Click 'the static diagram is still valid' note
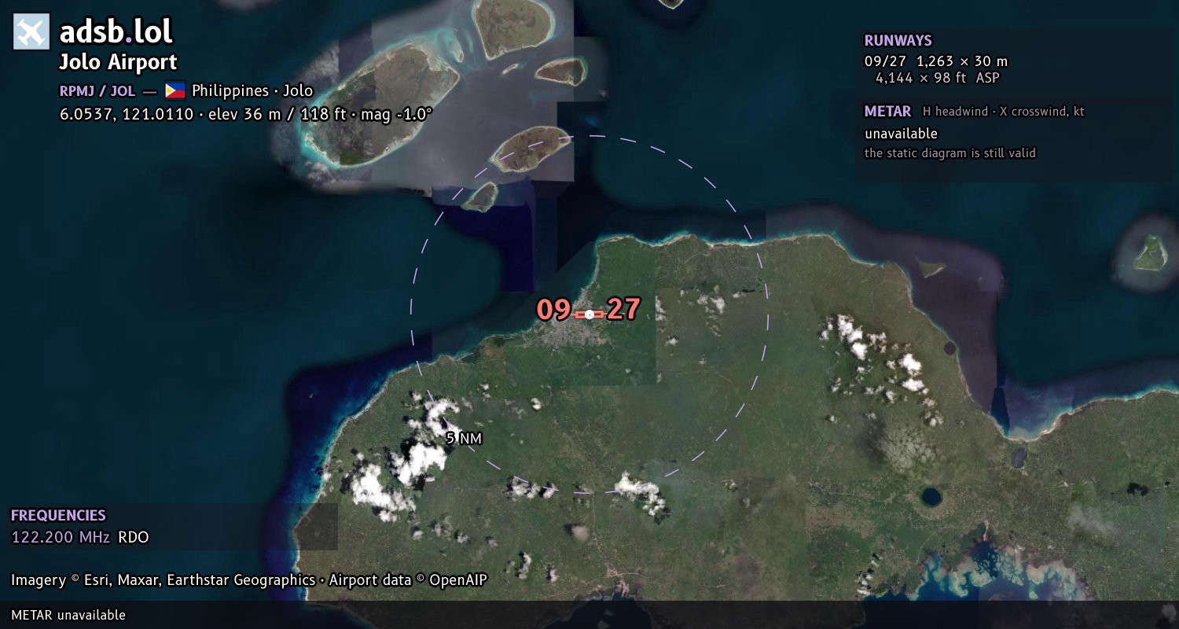Screen dimensions: 1179x629 (950, 153)
